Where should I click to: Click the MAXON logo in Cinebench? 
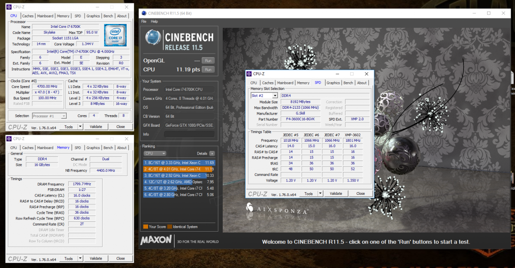(156, 240)
